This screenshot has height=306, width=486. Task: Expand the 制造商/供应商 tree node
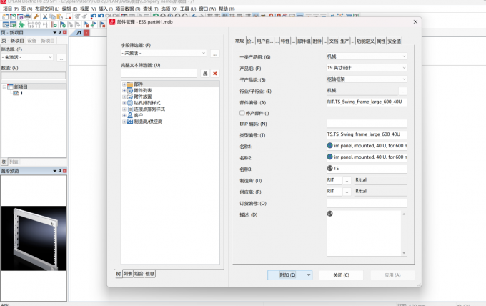[124, 122]
